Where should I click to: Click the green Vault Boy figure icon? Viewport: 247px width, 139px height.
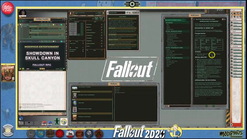pos(57,121)
